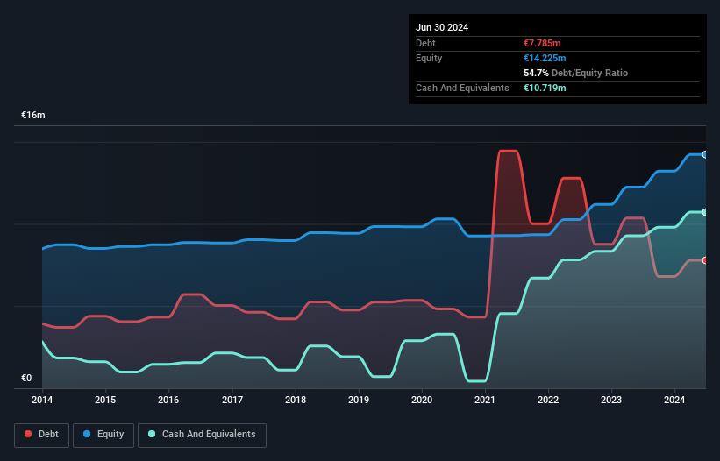Toggle the Equity legend button
The image size is (720, 461).
click(103, 435)
